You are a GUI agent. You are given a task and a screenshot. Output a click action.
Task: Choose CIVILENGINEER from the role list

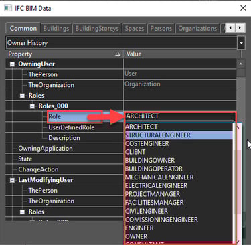click(179, 211)
